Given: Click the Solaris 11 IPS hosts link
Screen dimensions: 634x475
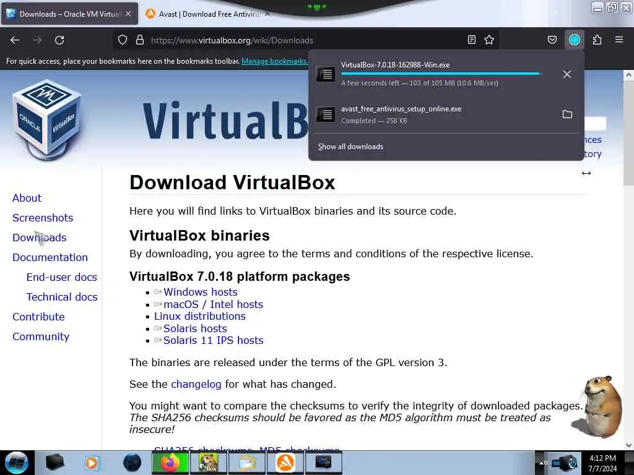Looking at the screenshot, I should [213, 341].
